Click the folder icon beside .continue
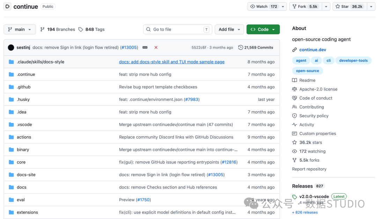 [11, 74]
